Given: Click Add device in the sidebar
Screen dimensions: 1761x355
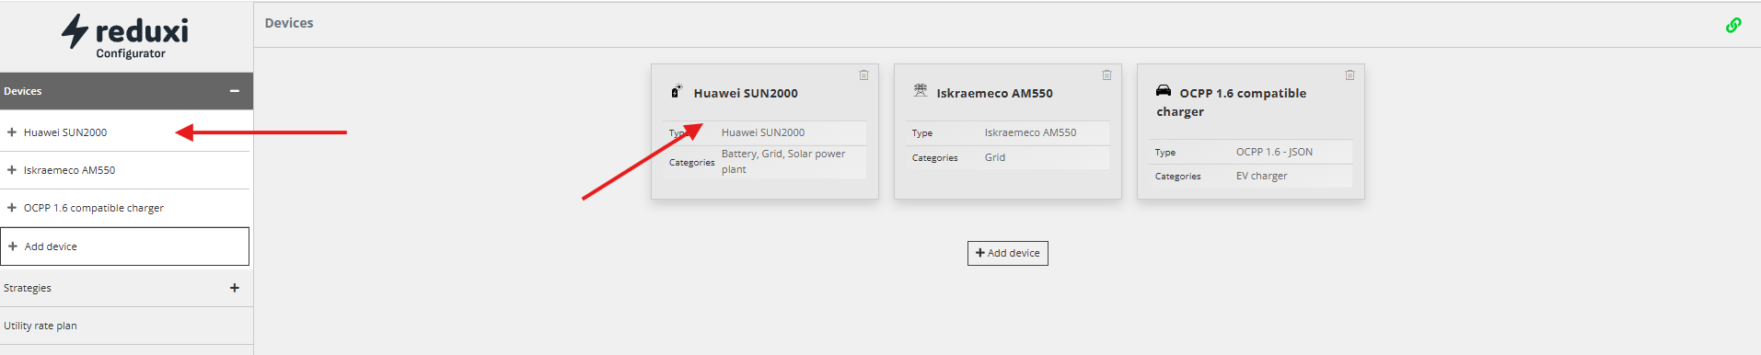Looking at the screenshot, I should [x=125, y=246].
